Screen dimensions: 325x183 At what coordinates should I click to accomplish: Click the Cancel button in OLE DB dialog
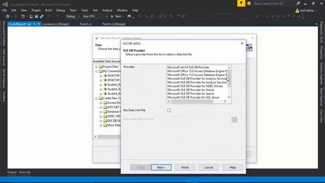(x=209, y=167)
